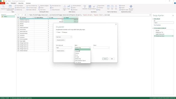Choose En fazla from the operation list
This screenshot has height=99, width=176.
(x=82, y=57)
